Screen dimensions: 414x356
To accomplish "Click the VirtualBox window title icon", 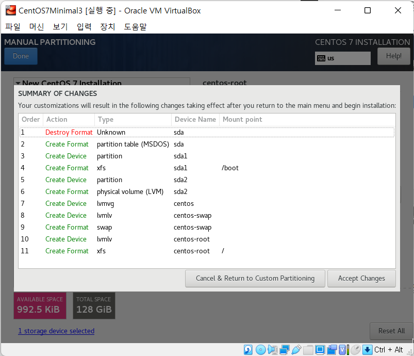I will [x=10, y=10].
